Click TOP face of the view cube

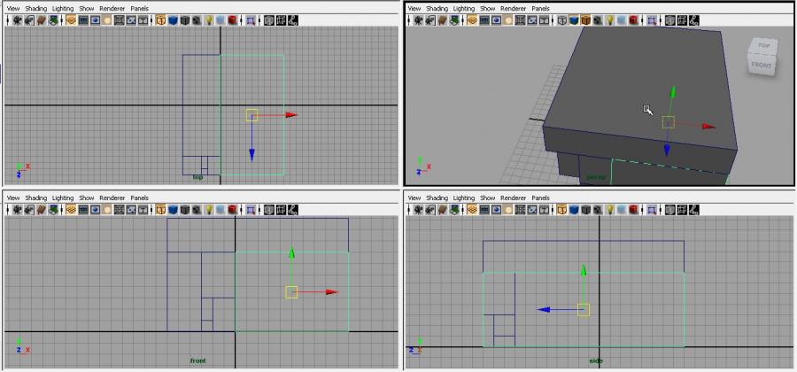tap(763, 46)
